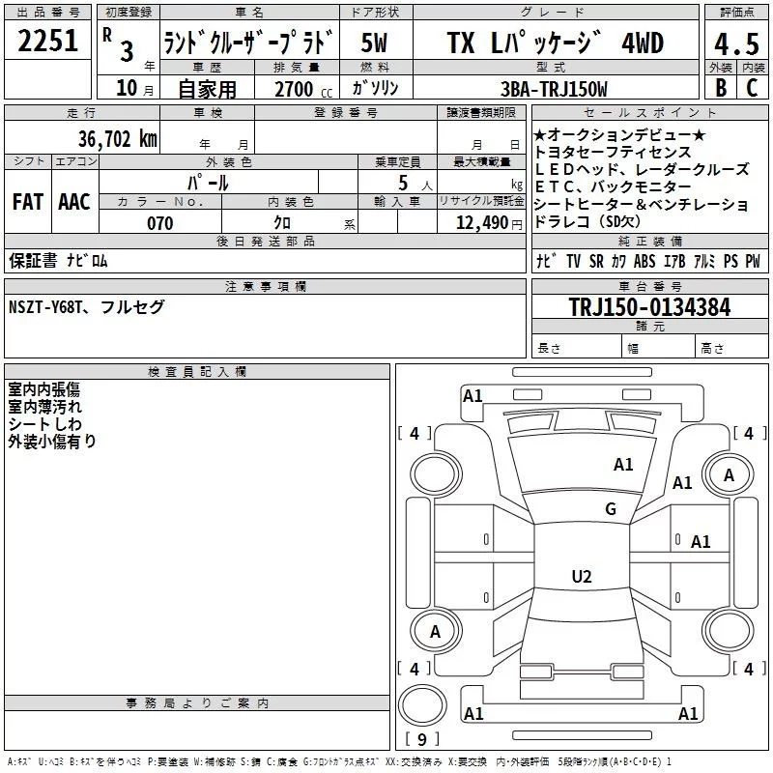
Task: Select the inspector note 外装小傷有り
Action: click(52, 442)
